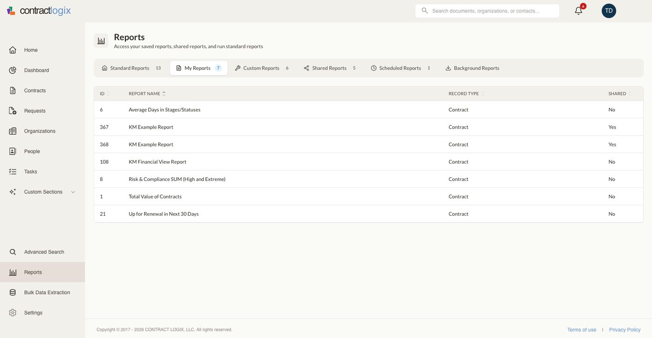Click the Shared Reports share icon
The width and height of the screenshot is (652, 338).
click(x=306, y=68)
